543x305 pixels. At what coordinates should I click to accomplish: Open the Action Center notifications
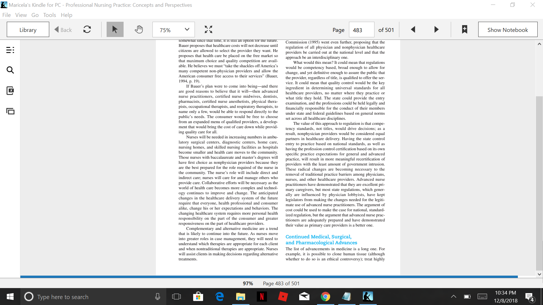coord(529,297)
